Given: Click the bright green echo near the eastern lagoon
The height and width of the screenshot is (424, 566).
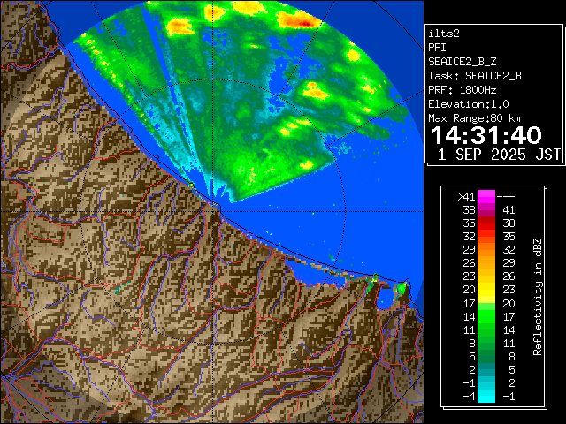Looking at the screenshot, I should click(401, 287).
